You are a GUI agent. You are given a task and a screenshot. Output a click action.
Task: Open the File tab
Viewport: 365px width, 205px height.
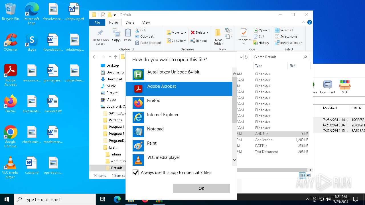tap(97, 22)
